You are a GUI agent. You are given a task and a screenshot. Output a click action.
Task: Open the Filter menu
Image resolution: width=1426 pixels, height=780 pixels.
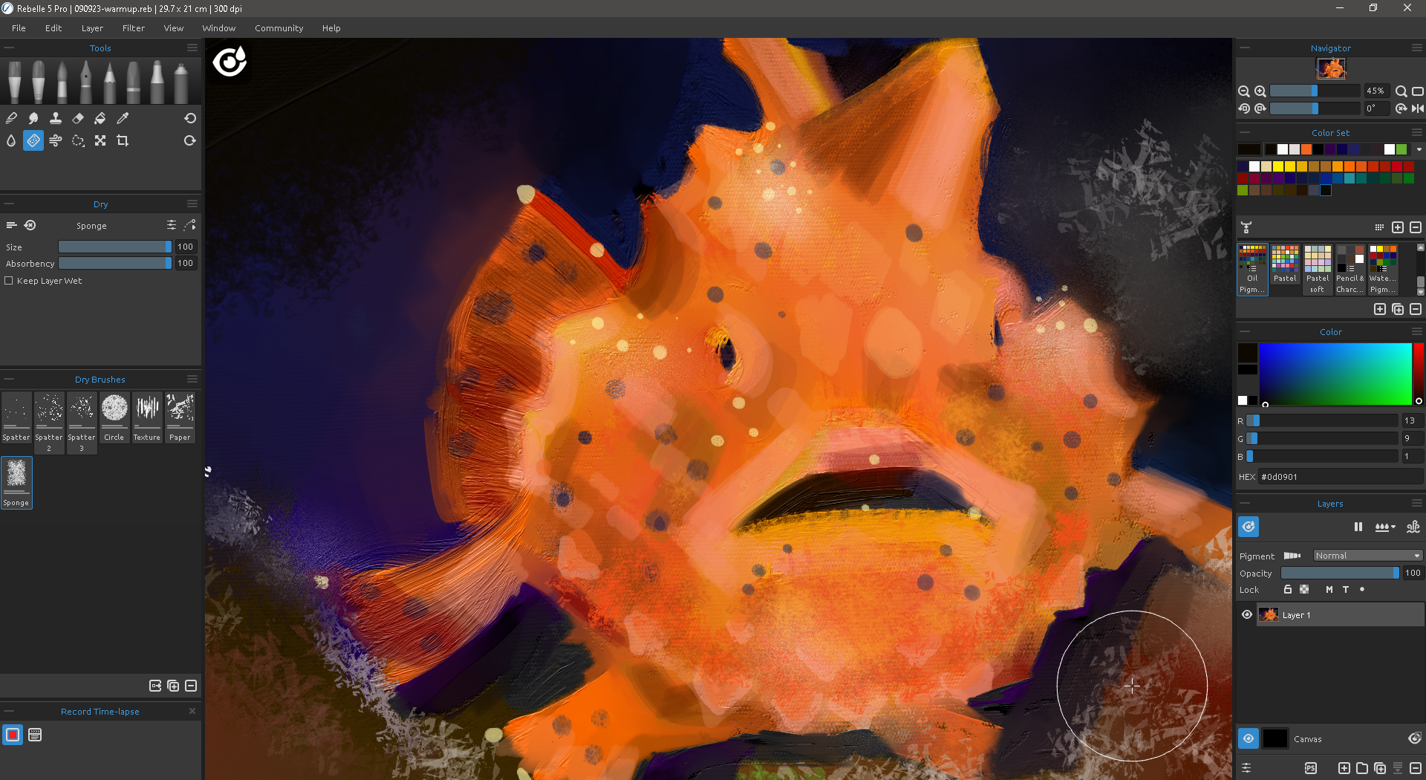point(134,28)
